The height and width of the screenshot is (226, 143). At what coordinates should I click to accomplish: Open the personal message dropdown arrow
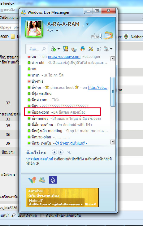[57, 31]
